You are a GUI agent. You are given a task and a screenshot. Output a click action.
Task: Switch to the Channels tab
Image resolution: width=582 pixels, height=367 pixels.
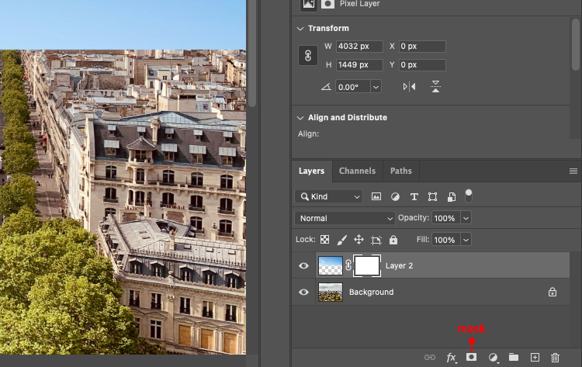[x=357, y=171]
